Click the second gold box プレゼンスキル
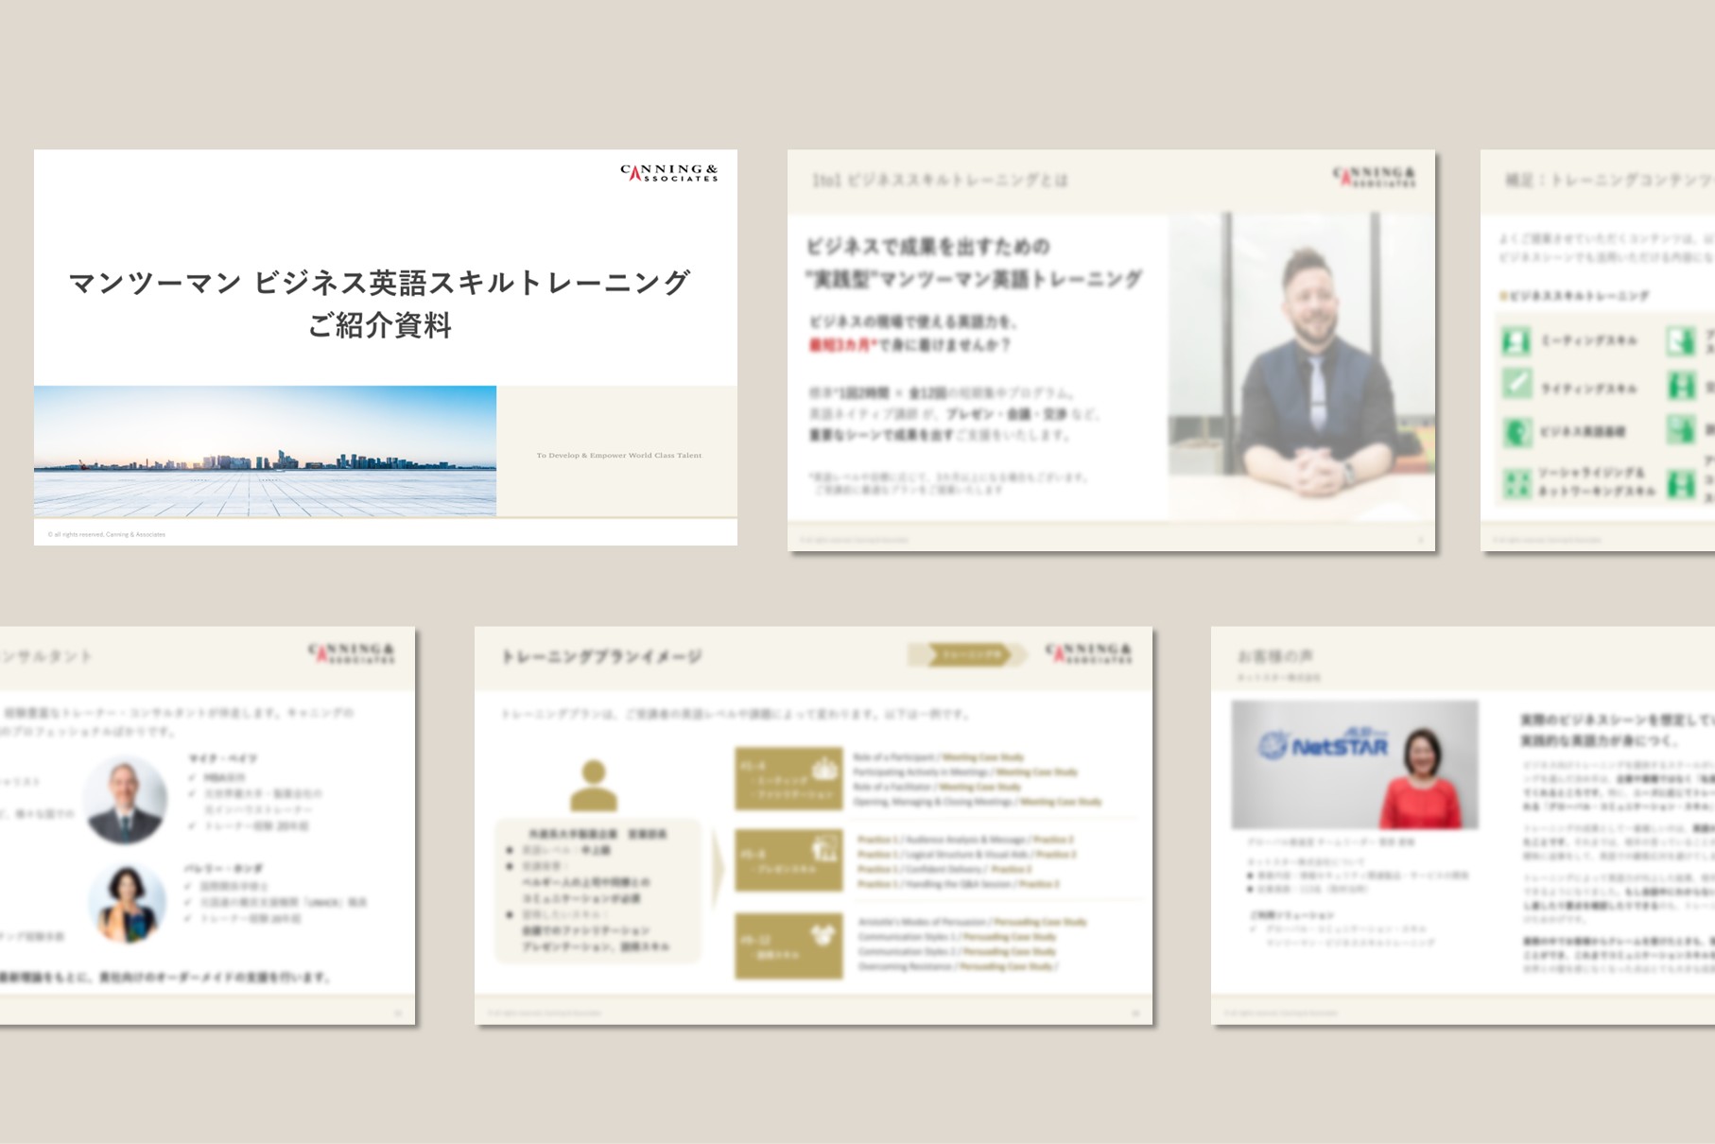 point(788,859)
